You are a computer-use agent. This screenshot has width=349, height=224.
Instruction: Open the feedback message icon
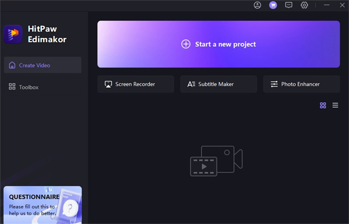point(289,5)
